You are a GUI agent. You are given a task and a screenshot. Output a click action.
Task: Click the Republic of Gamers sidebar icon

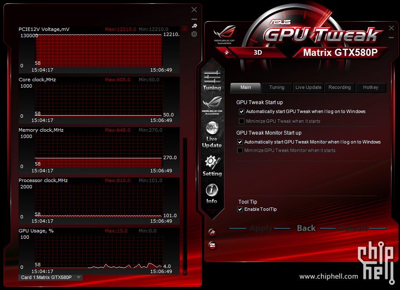[212, 106]
